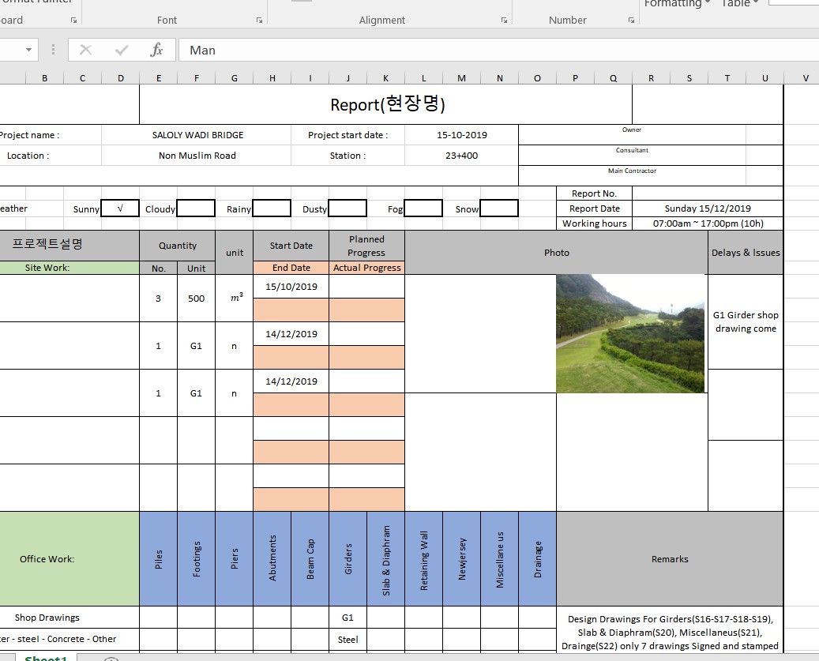
Task: Open the Clipboard dialog launcher
Action: pyautogui.click(x=73, y=21)
